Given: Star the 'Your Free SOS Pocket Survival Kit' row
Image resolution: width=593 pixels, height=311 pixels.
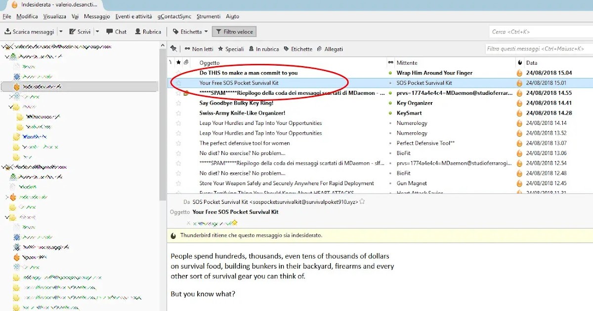Looking at the screenshot, I should click(x=178, y=83).
